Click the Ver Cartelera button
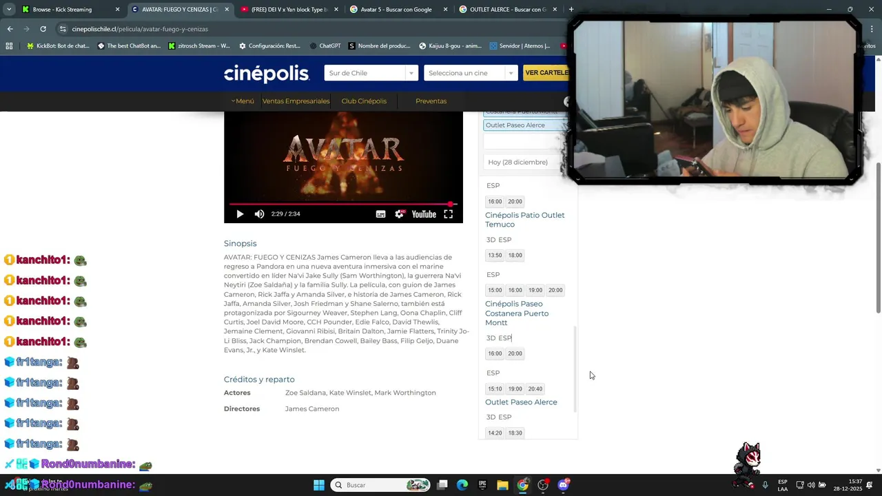Viewport: 882px width, 496px height. click(546, 72)
